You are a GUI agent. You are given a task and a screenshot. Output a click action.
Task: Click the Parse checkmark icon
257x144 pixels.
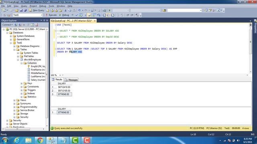pyautogui.click(x=77, y=15)
